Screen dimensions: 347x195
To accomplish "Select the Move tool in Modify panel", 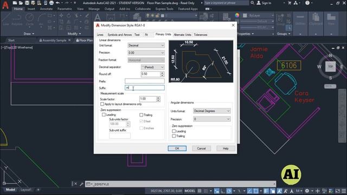I will coord(61,16).
